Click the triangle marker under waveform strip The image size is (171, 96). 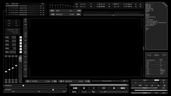click(113, 15)
